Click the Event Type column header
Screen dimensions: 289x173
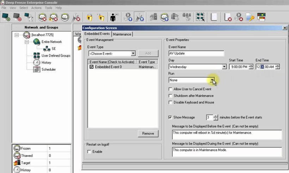[x=147, y=62]
